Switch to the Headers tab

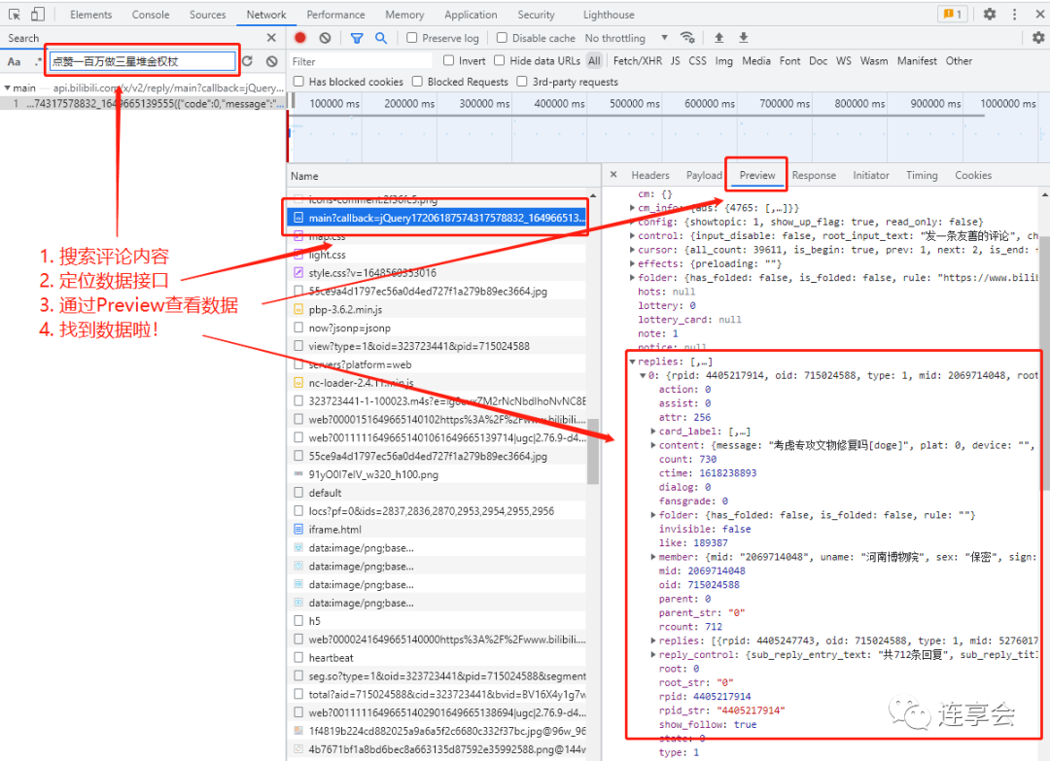pyautogui.click(x=650, y=175)
